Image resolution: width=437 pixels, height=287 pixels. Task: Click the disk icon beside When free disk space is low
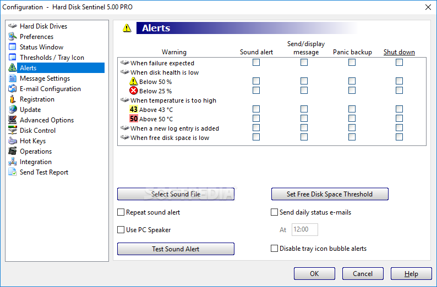[124, 138]
